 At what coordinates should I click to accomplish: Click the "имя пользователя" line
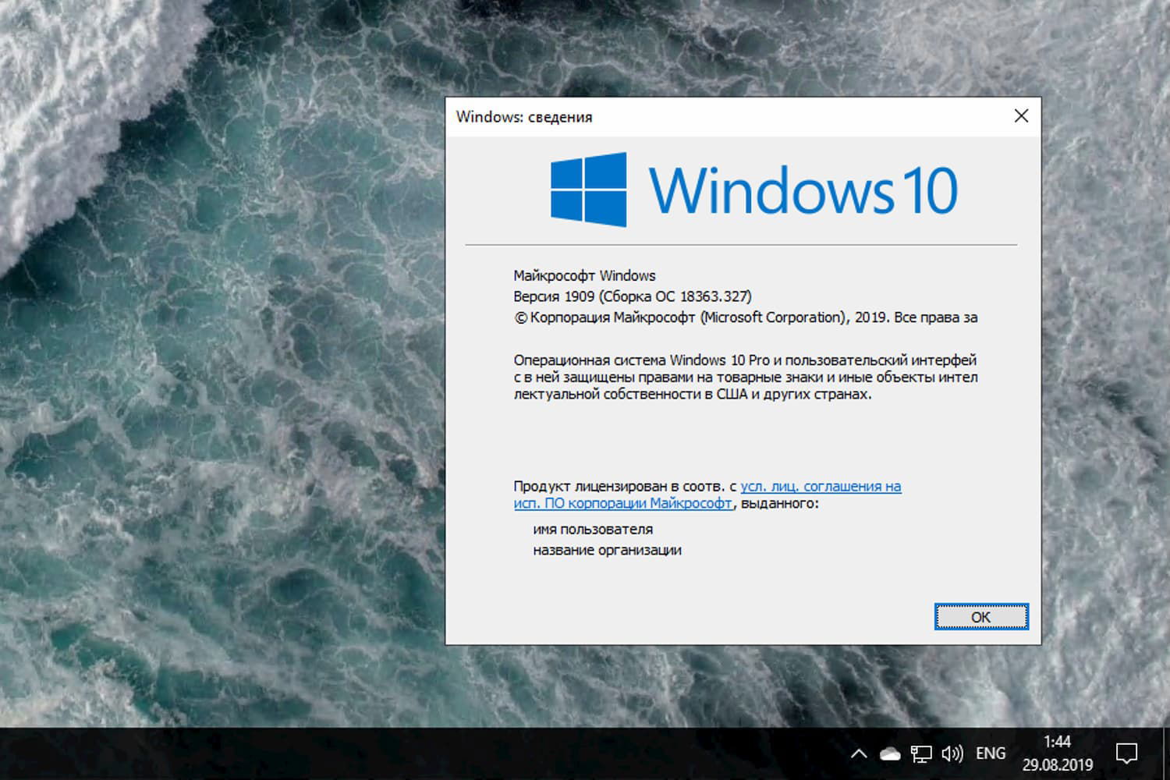pyautogui.click(x=594, y=529)
